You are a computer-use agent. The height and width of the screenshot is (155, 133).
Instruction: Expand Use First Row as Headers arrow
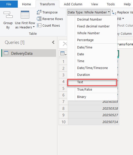pos(34,27)
